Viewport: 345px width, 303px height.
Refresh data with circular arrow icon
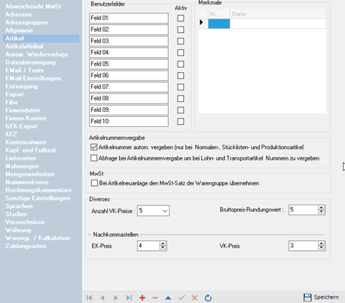click(x=208, y=298)
